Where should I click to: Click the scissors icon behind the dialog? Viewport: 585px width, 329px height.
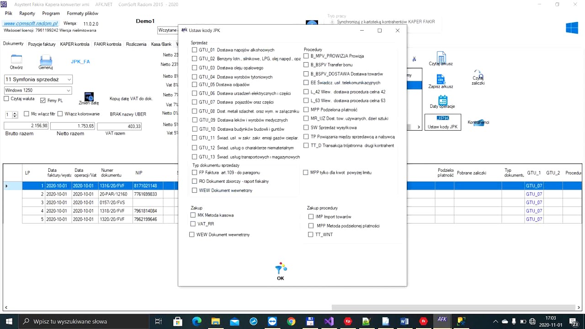(x=414, y=59)
